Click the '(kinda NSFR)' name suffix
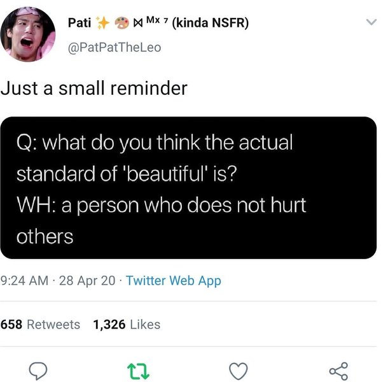This screenshot has height=382, width=381. 211,23
